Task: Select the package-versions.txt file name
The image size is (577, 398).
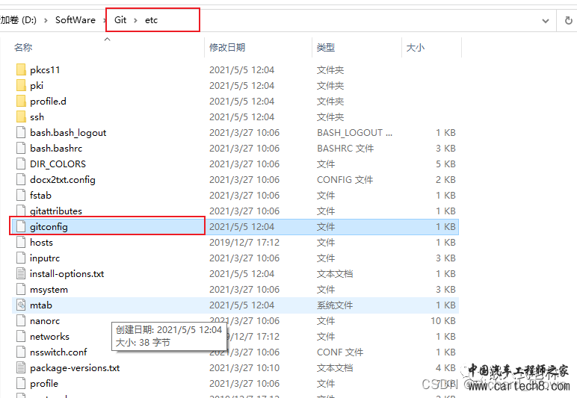Action: click(75, 368)
